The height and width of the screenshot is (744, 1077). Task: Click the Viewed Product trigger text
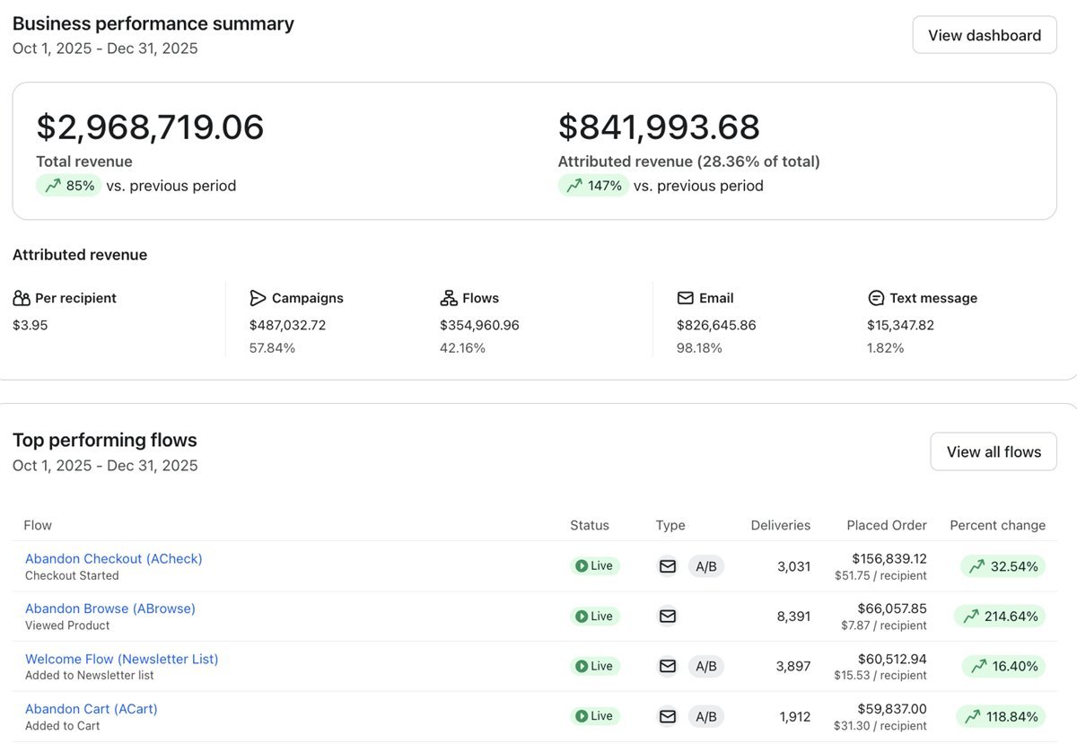point(67,626)
